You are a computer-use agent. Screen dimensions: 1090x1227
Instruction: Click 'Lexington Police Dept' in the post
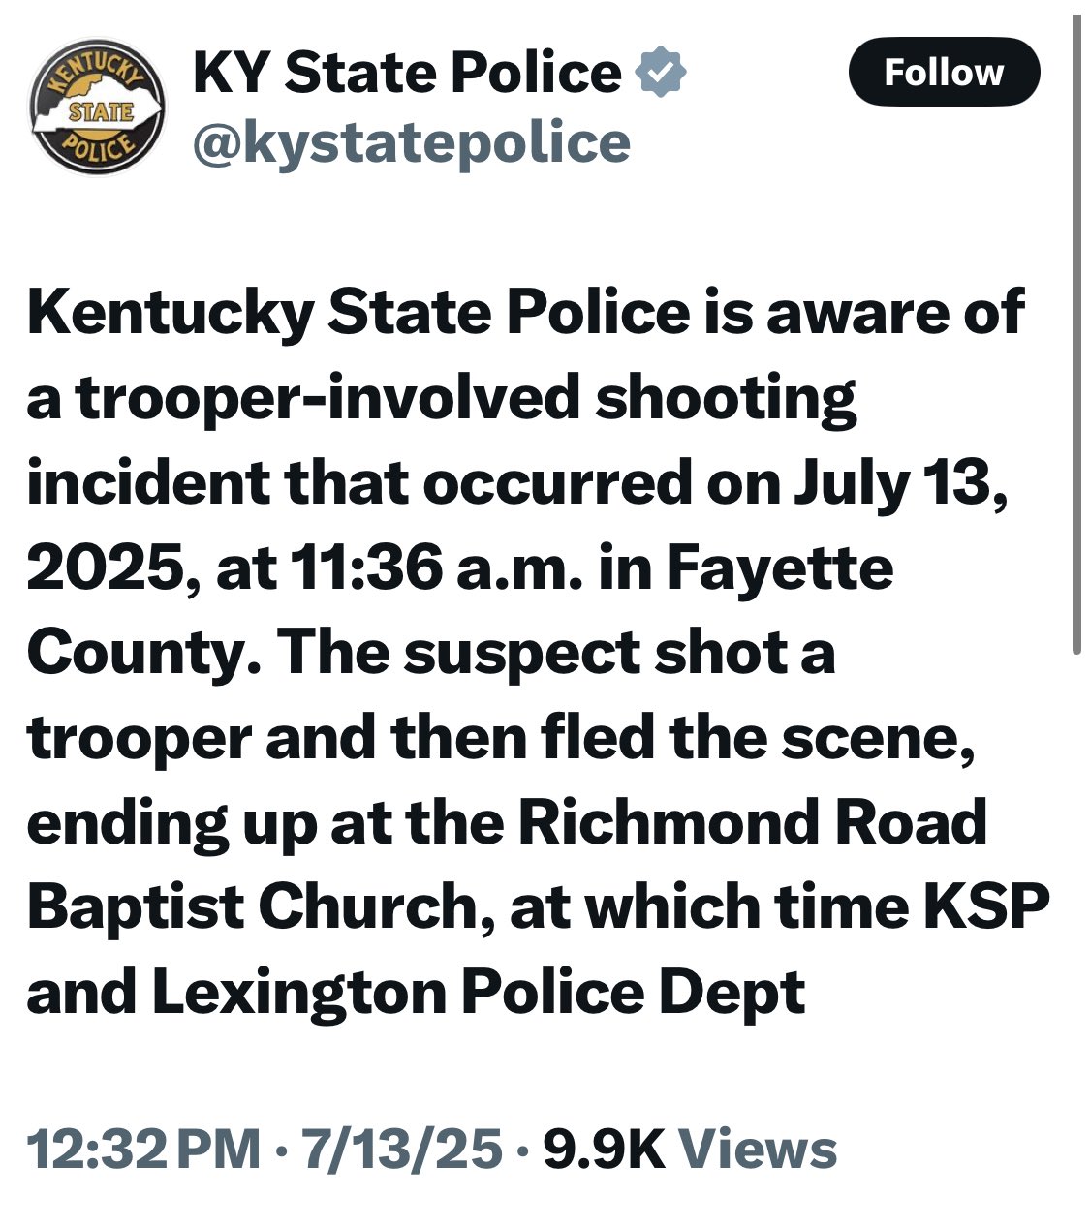(x=479, y=994)
